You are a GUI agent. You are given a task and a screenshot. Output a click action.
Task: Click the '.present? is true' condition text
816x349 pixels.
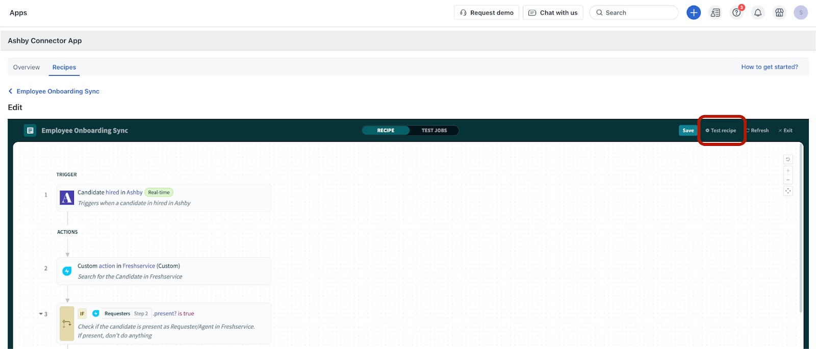pyautogui.click(x=174, y=314)
